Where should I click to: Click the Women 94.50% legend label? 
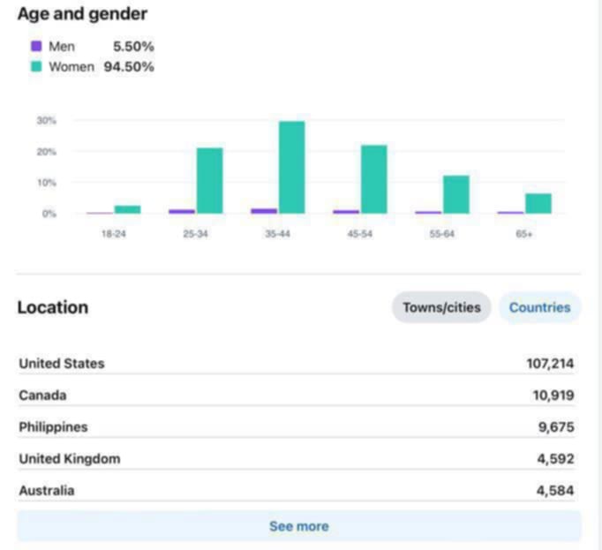tap(101, 66)
